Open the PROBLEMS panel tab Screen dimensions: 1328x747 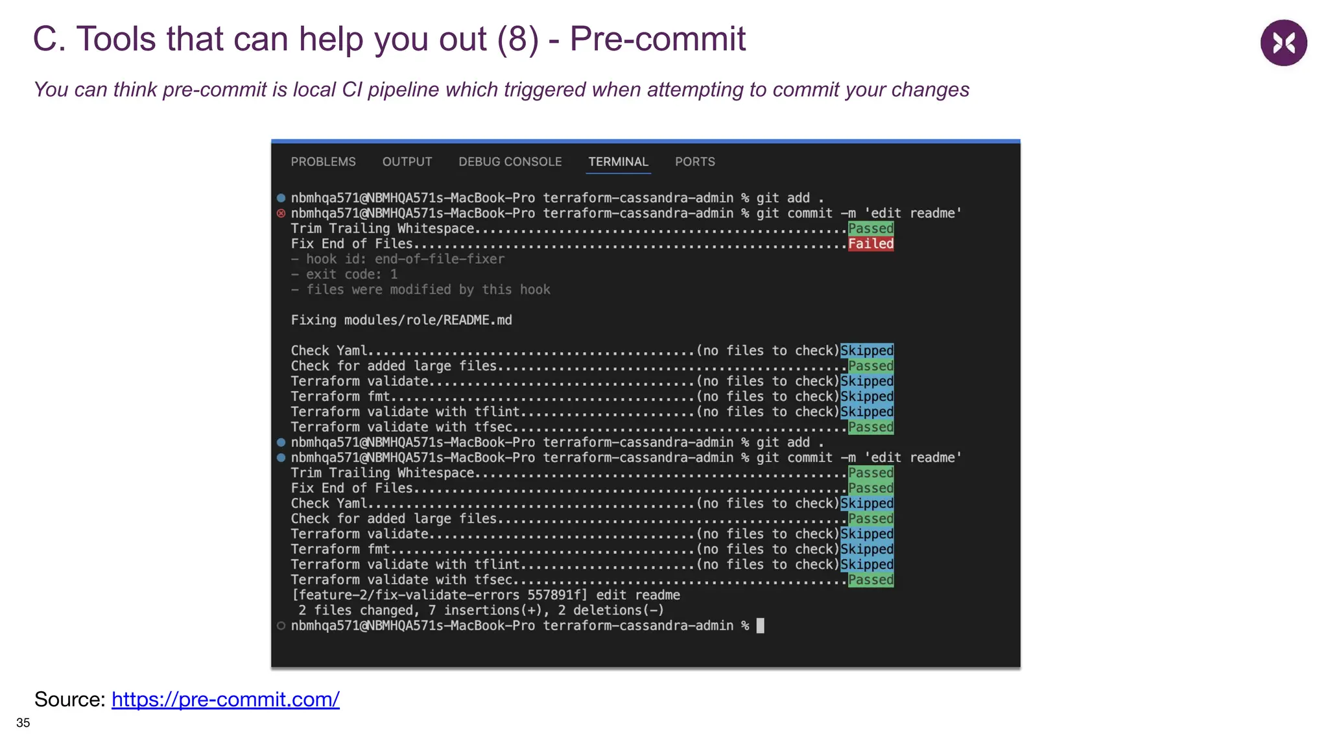click(323, 161)
